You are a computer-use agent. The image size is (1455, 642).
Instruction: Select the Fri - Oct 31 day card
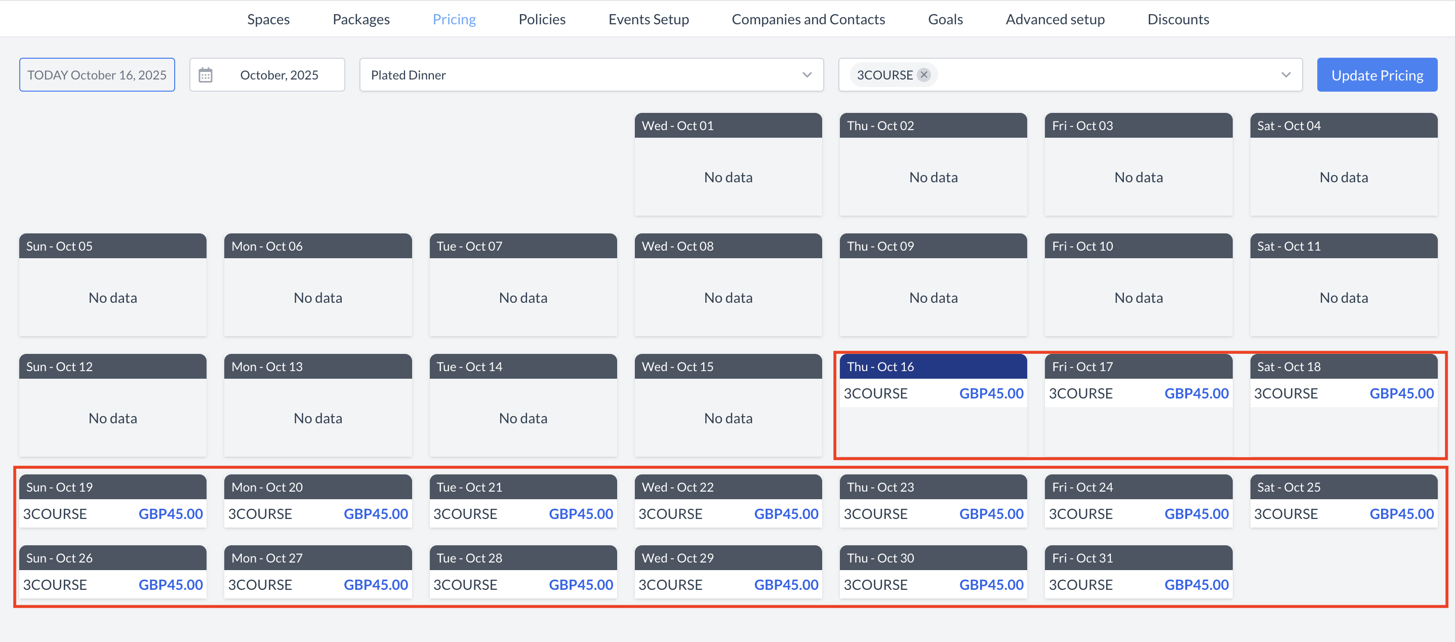(1138, 557)
